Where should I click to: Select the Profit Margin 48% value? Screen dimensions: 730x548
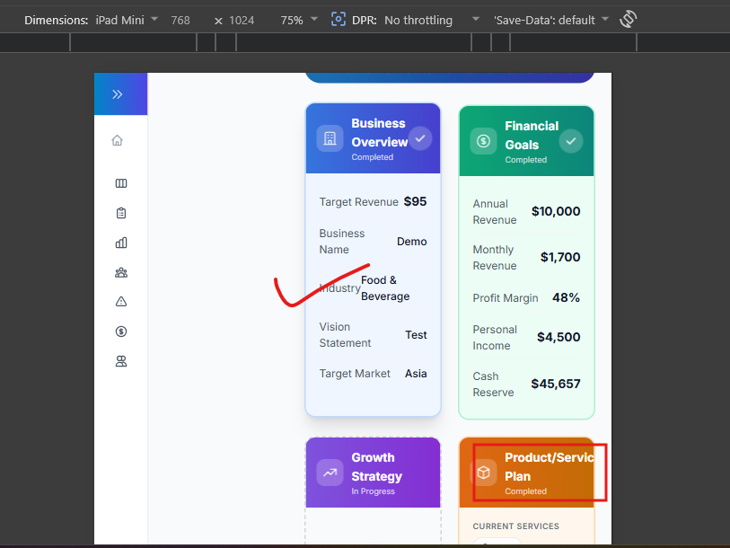tap(566, 297)
